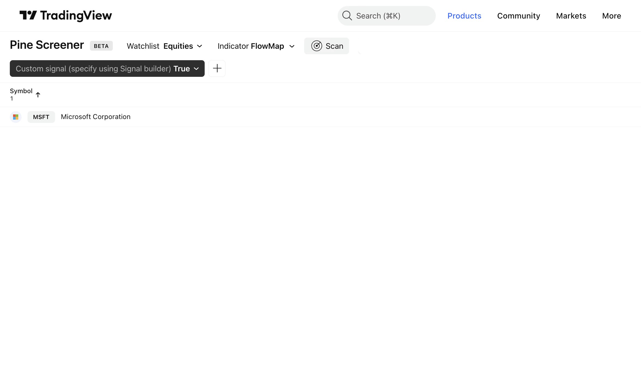This screenshot has height=365, width=641.
Task: Open the More menu
Action: pos(611,16)
